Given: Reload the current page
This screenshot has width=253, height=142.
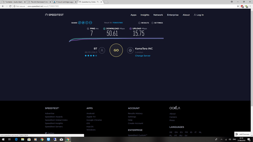Looking at the screenshot, I should pos(10,6).
